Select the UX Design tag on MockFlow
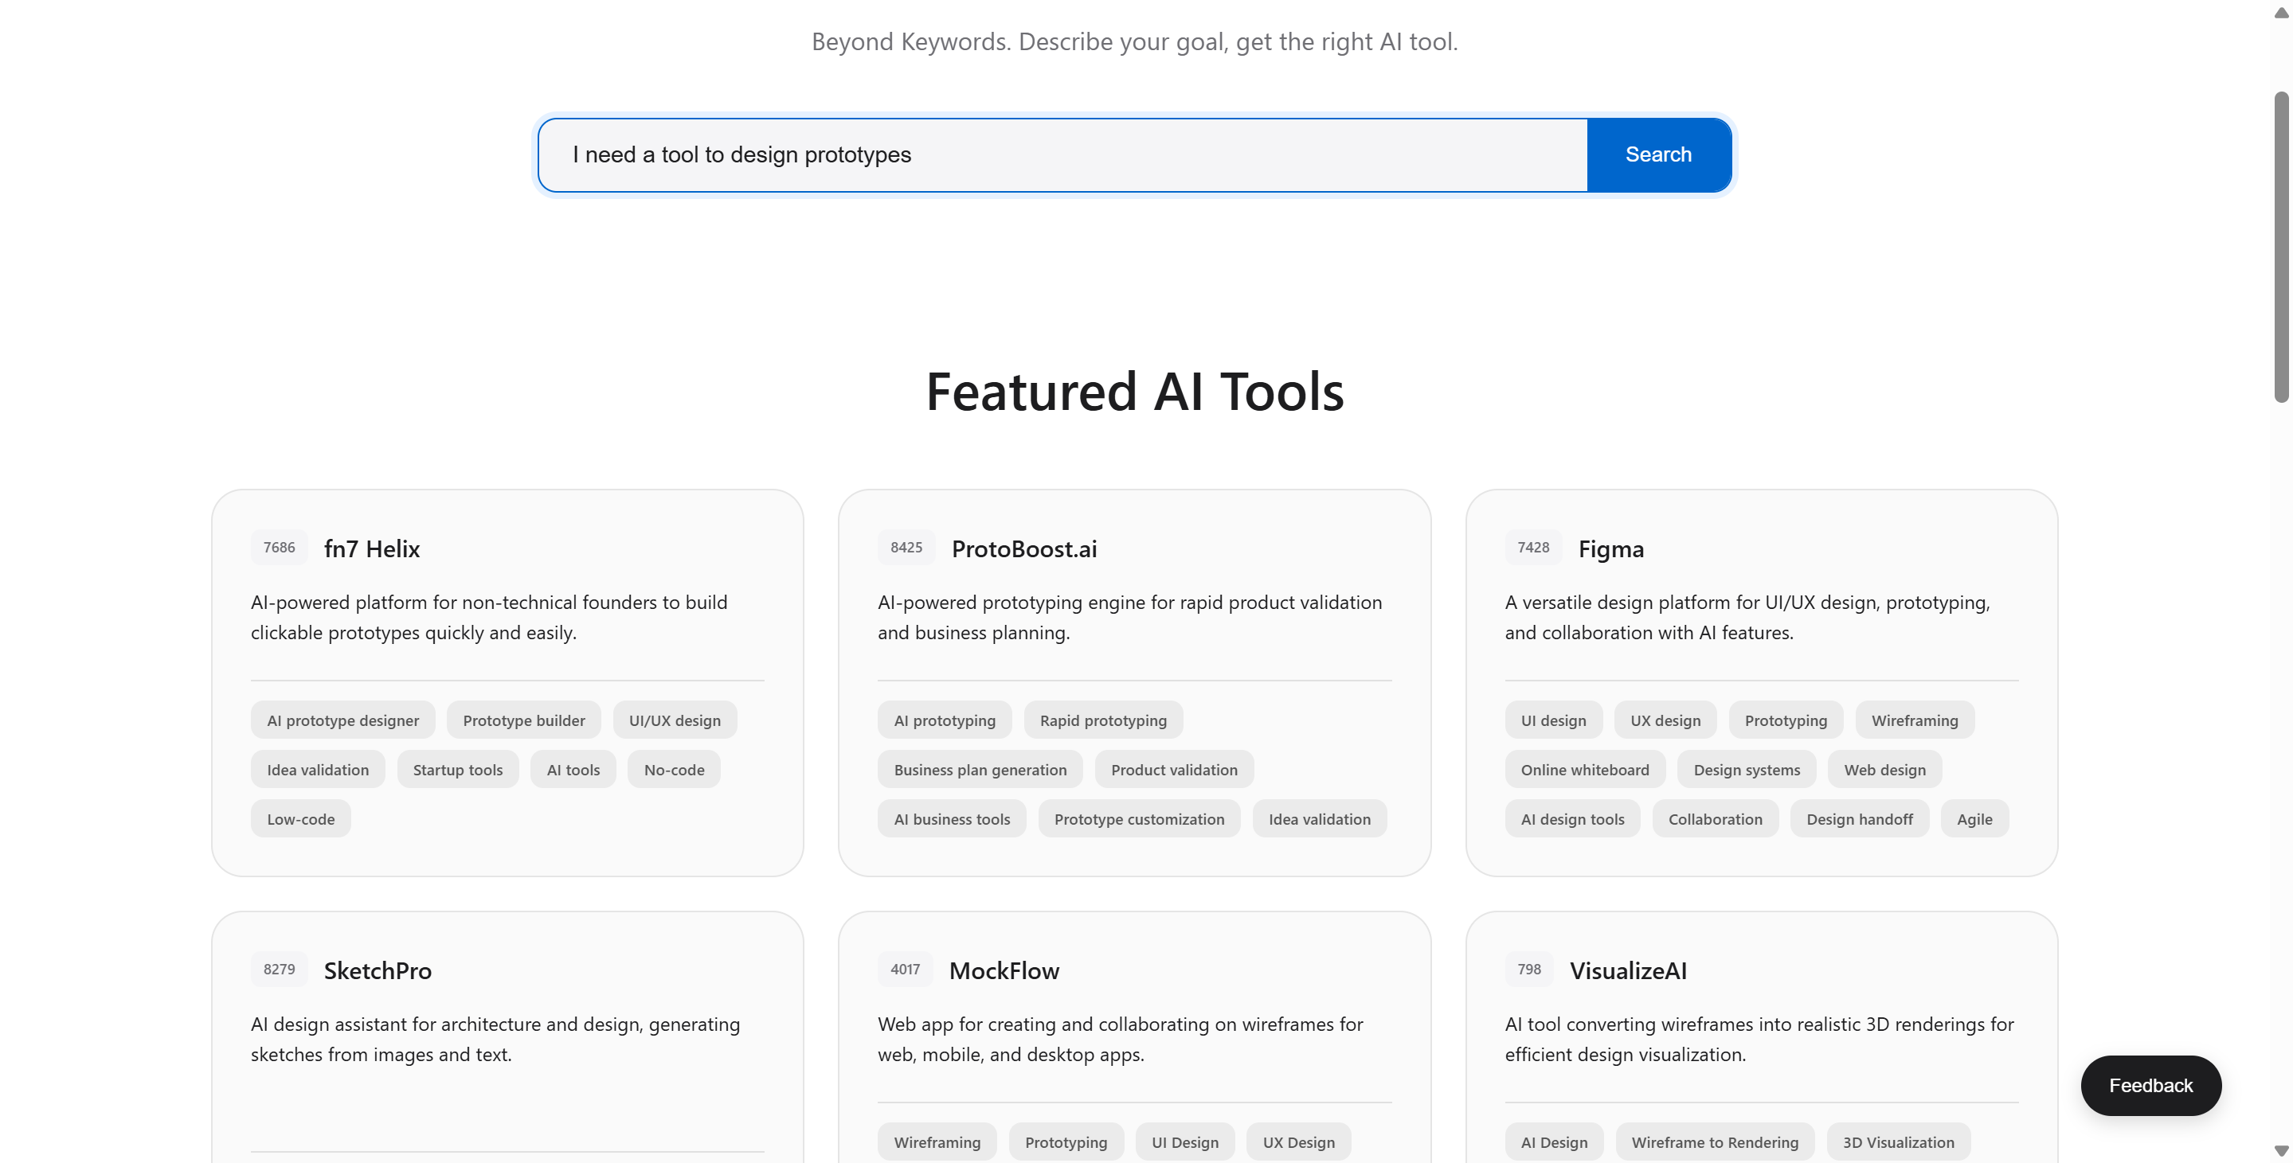Image resolution: width=2293 pixels, height=1163 pixels. pos(1299,1142)
